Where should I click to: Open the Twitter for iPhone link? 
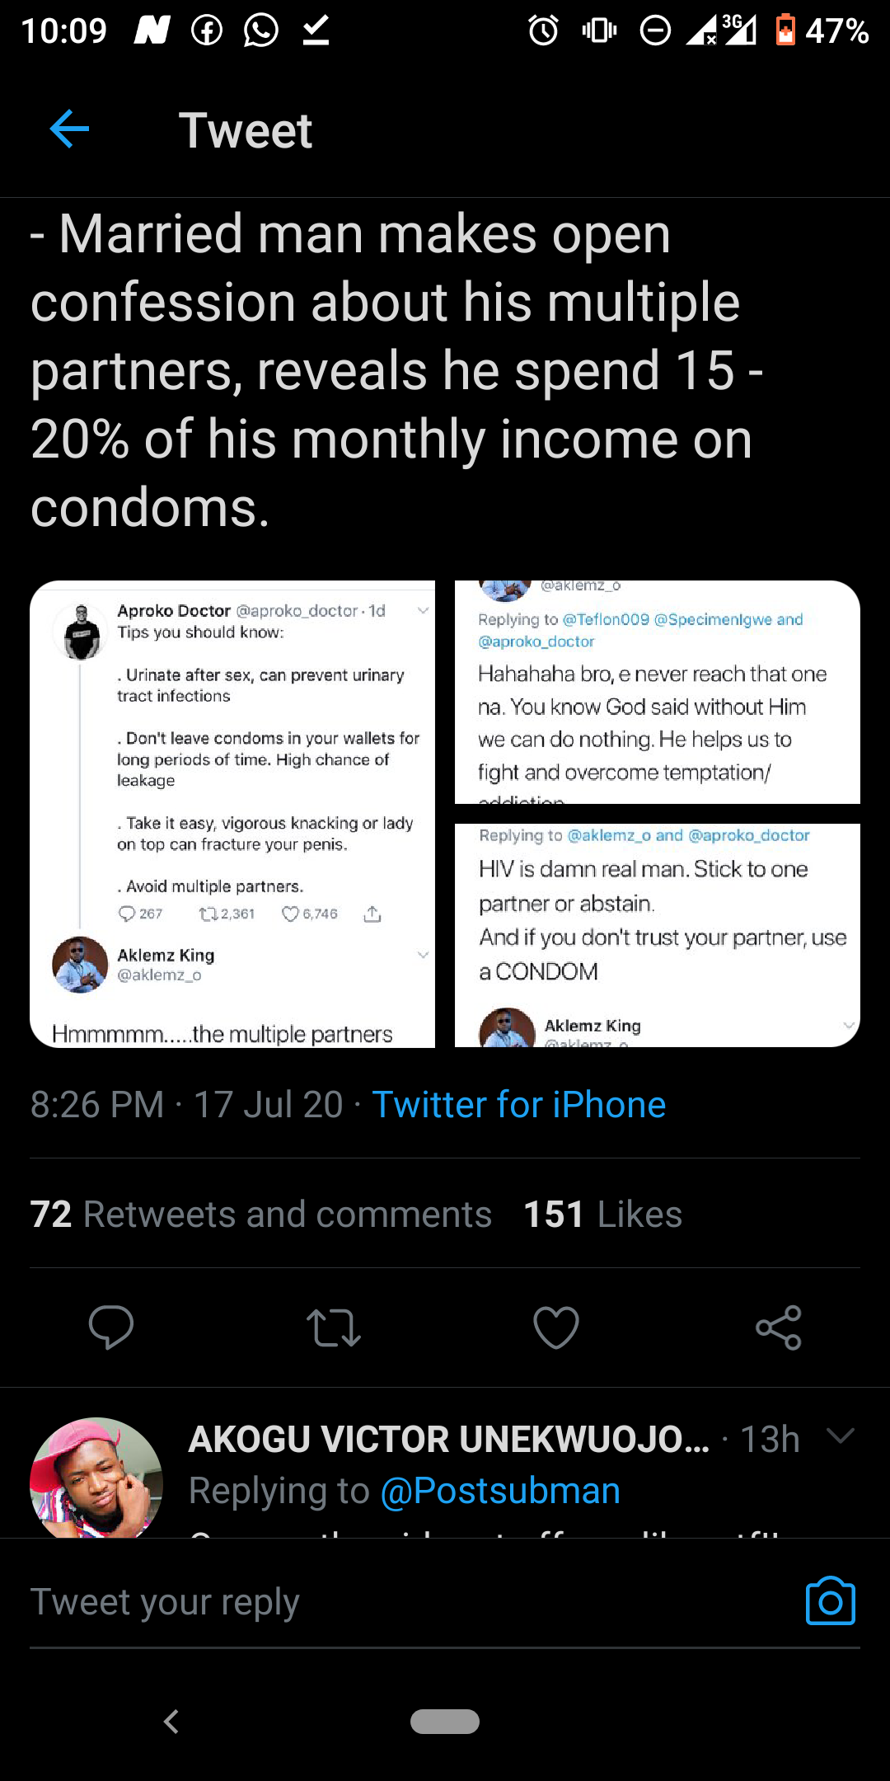[x=518, y=1105]
